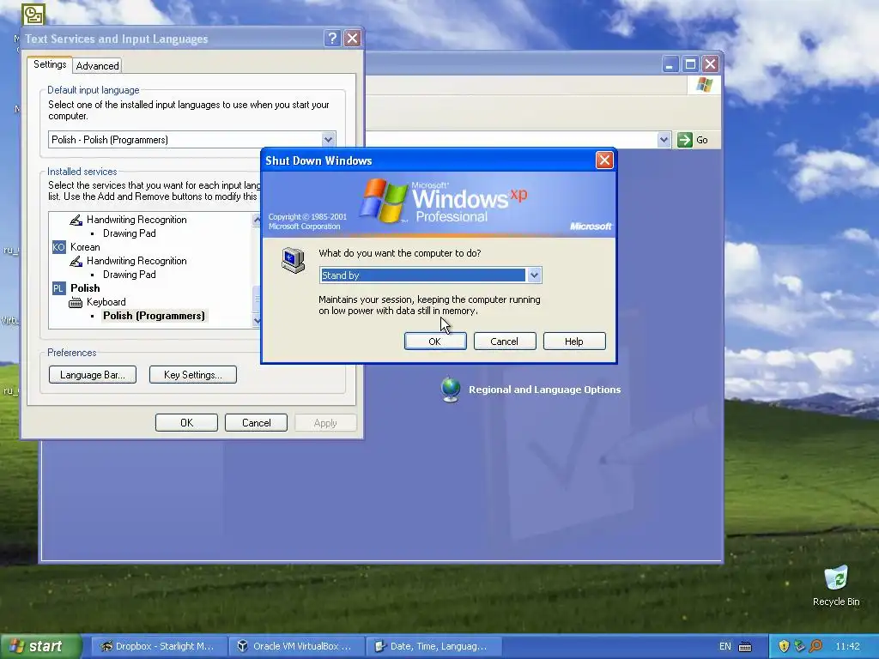This screenshot has height=659, width=879.
Task: Click the EN language indicator
Action: [x=724, y=647]
